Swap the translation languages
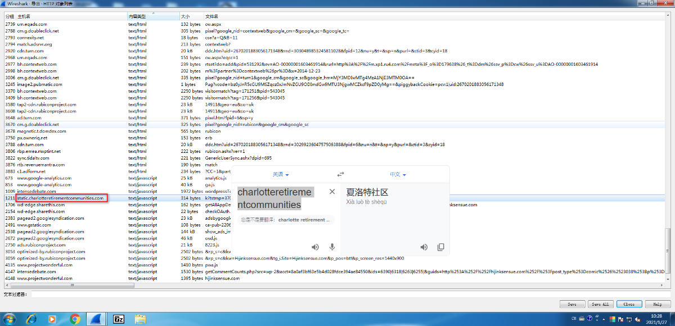 tap(340, 174)
